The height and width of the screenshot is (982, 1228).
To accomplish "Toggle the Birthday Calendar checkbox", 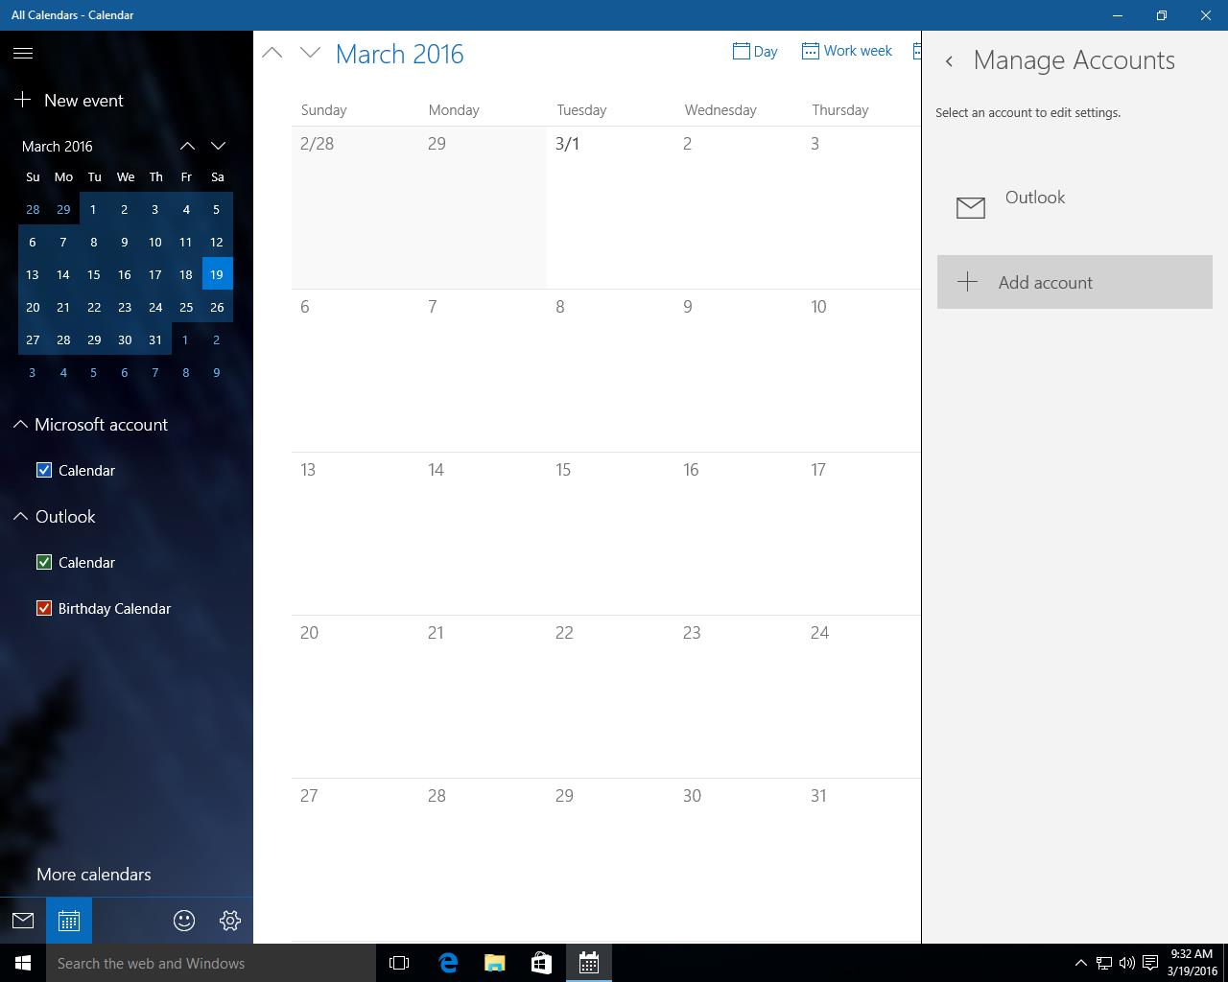I will point(44,608).
